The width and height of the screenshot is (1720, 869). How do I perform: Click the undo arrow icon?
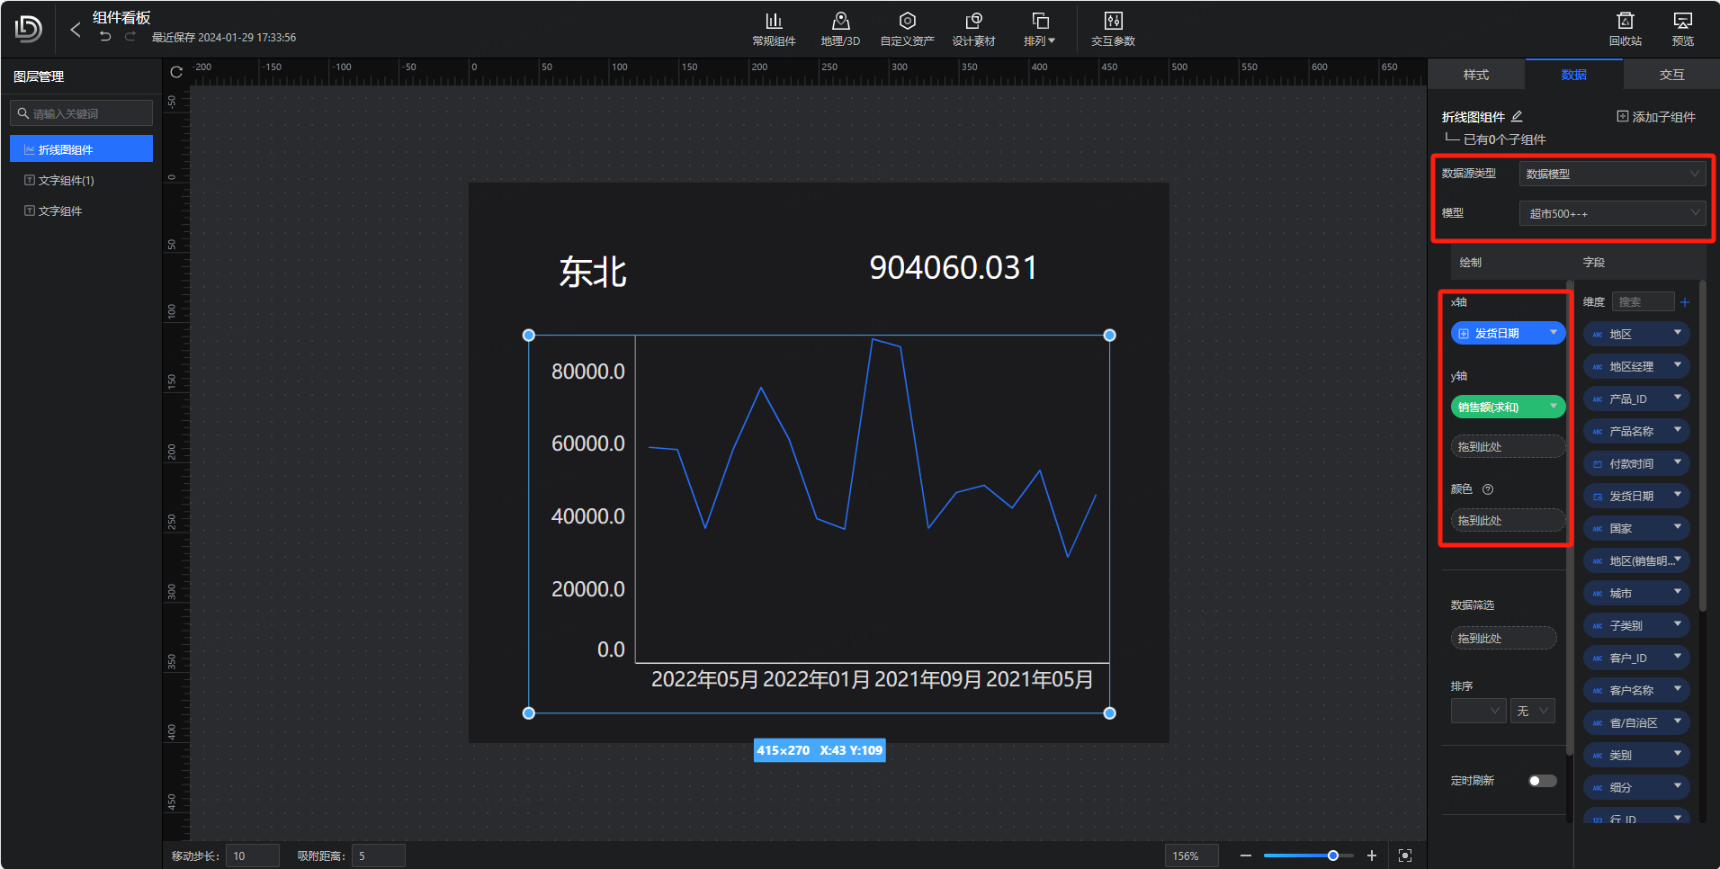pos(106,37)
